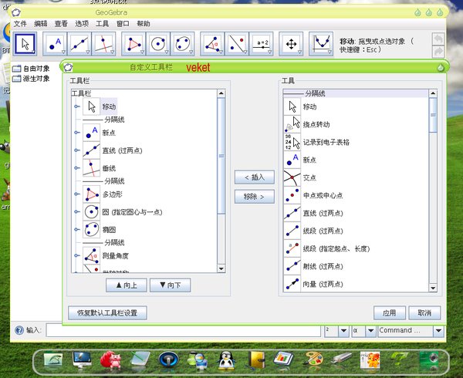Click the redo arrow icon
Image resolution: width=463 pixels, height=378 pixels.
(438, 52)
